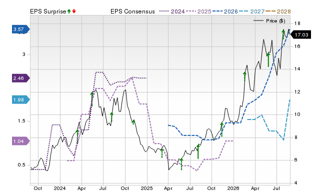Click the 3.57 blue EPS value tag
This screenshot has height=191, width=320.
click(21, 29)
